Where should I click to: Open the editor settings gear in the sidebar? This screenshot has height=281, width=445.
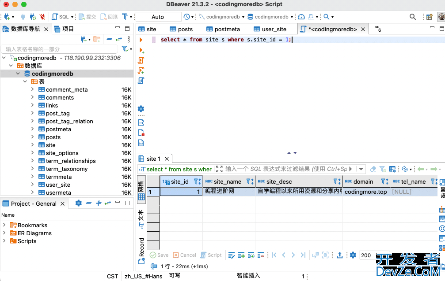(x=141, y=109)
